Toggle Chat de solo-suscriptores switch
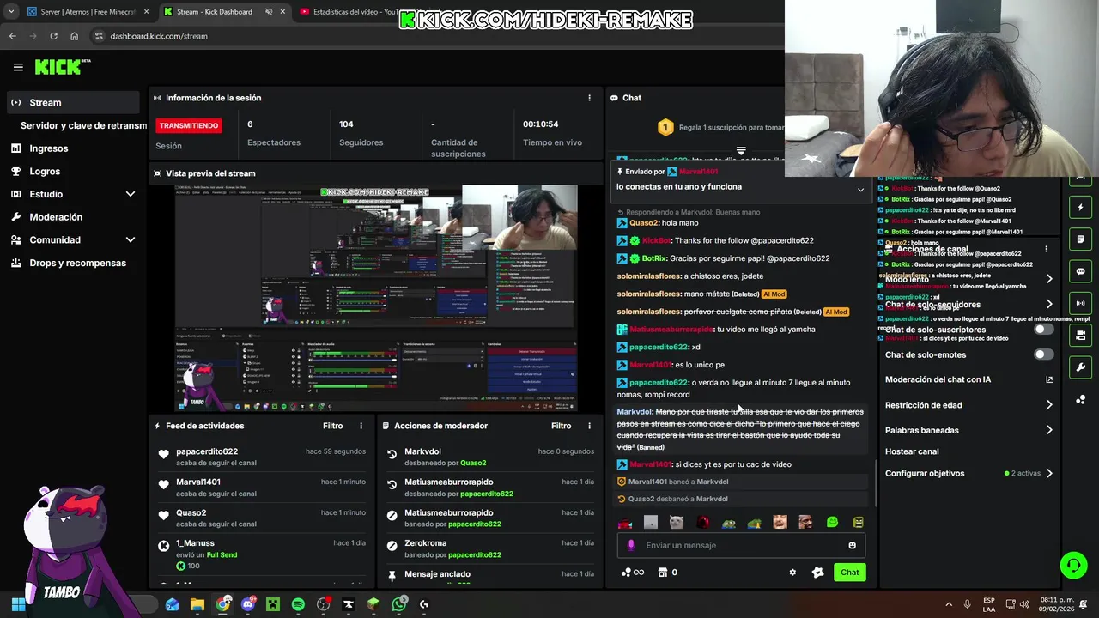 pyautogui.click(x=1043, y=330)
